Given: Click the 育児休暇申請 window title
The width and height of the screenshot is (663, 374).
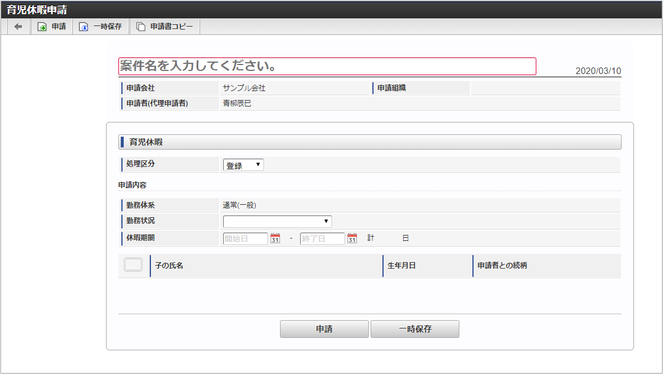Looking at the screenshot, I should tap(37, 9).
